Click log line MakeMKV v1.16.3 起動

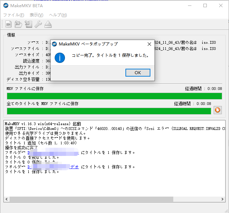pyautogui.click(x=43, y=124)
